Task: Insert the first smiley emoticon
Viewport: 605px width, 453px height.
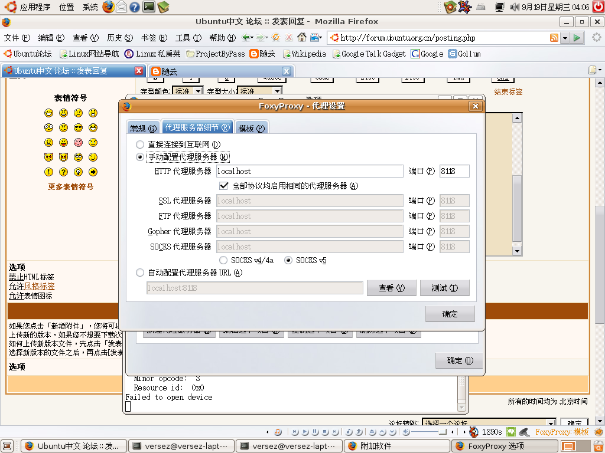Action: (x=48, y=113)
